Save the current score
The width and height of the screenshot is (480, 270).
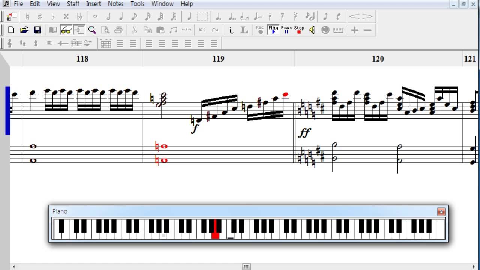(37, 30)
